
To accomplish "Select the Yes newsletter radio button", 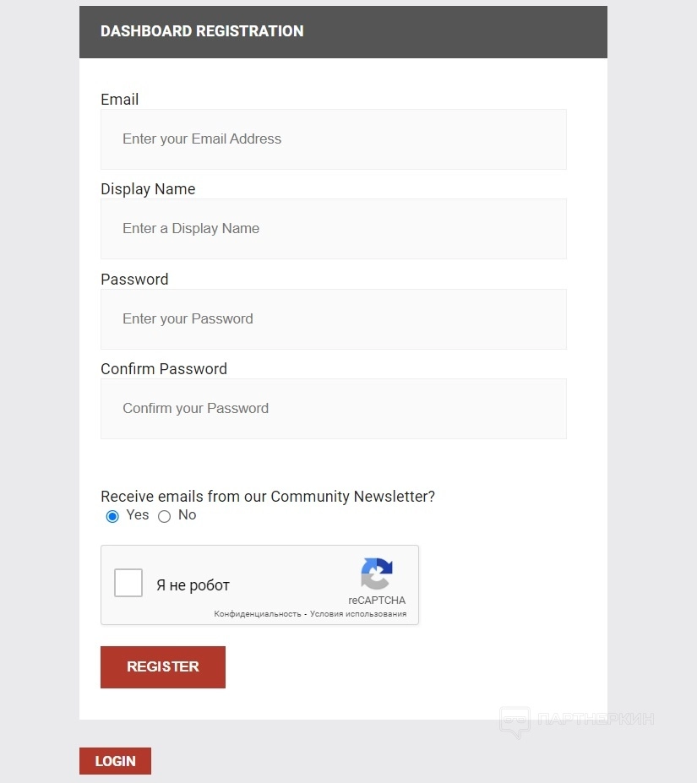I will [112, 516].
